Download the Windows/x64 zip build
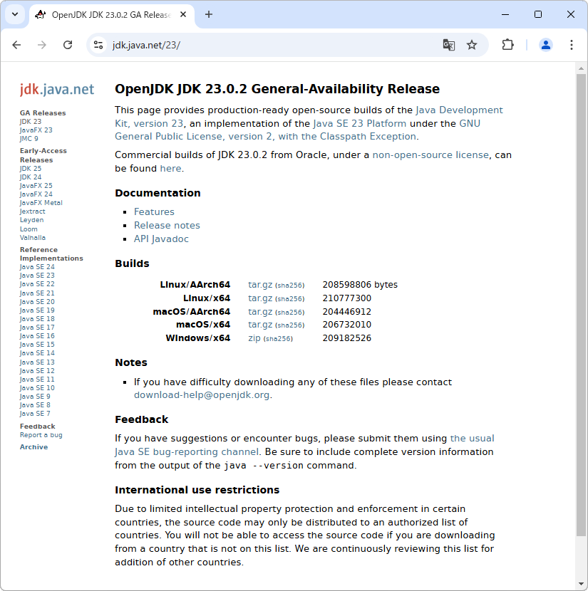 coord(254,338)
